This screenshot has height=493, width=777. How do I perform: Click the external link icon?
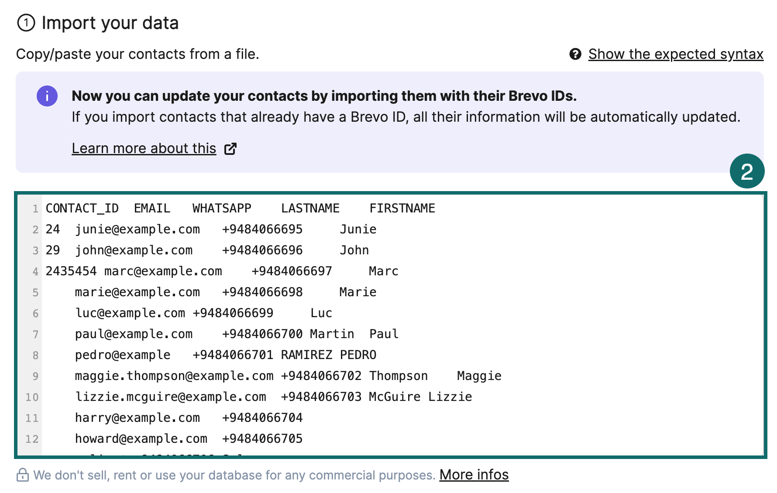230,149
